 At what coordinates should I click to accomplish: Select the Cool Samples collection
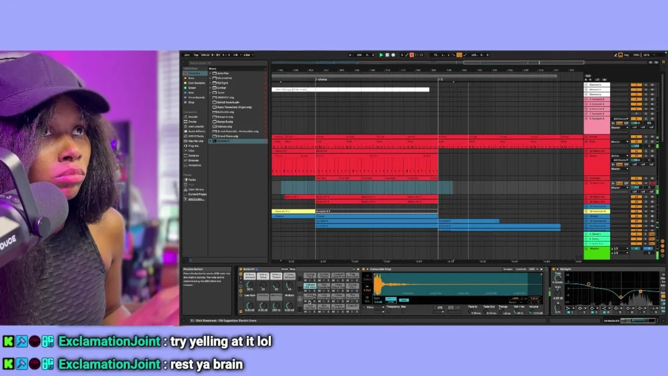click(x=196, y=83)
